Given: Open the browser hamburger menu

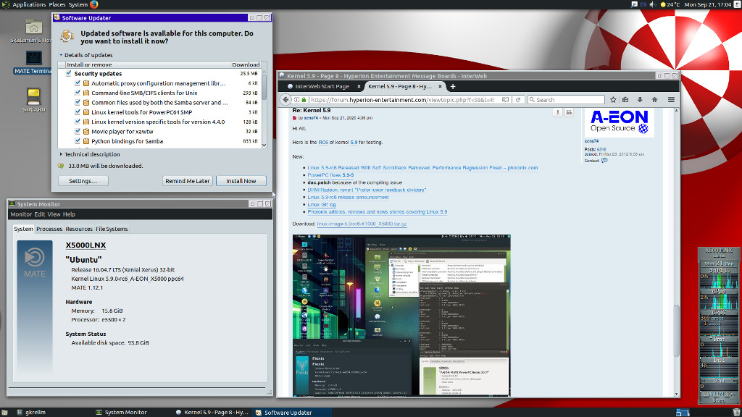Looking at the screenshot, I should tap(671, 100).
